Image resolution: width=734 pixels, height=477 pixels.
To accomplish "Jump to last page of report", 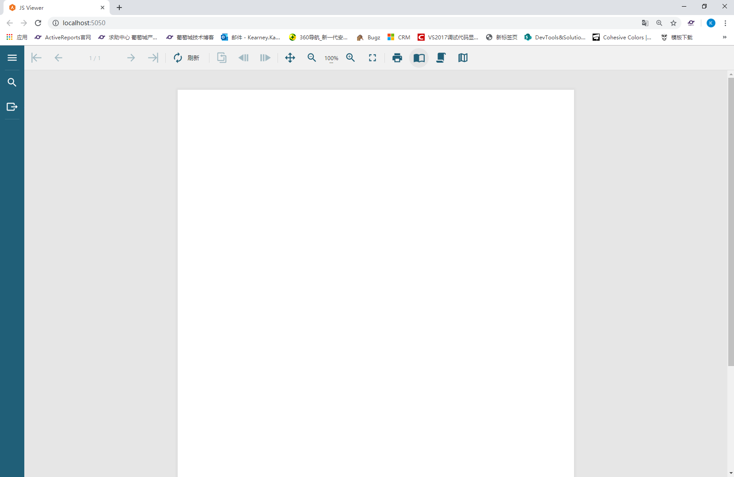I will pos(153,58).
